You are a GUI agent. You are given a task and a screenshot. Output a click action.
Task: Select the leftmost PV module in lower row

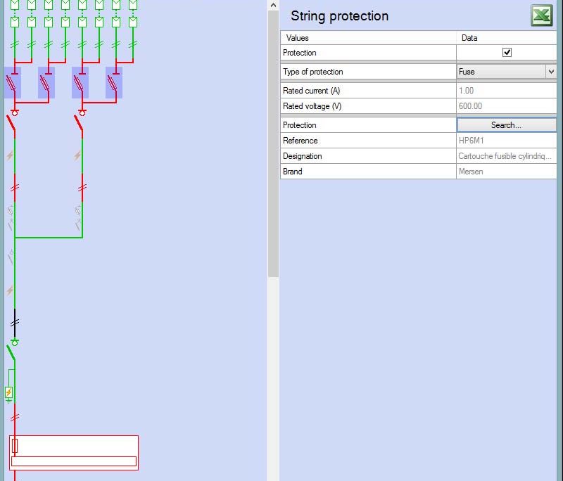pos(15,22)
